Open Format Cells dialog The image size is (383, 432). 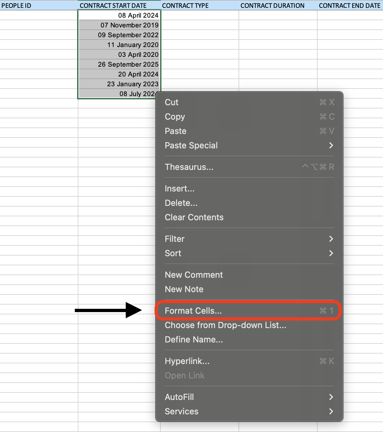click(x=193, y=311)
